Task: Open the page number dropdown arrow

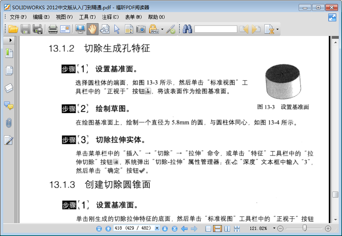Action: coord(157,228)
